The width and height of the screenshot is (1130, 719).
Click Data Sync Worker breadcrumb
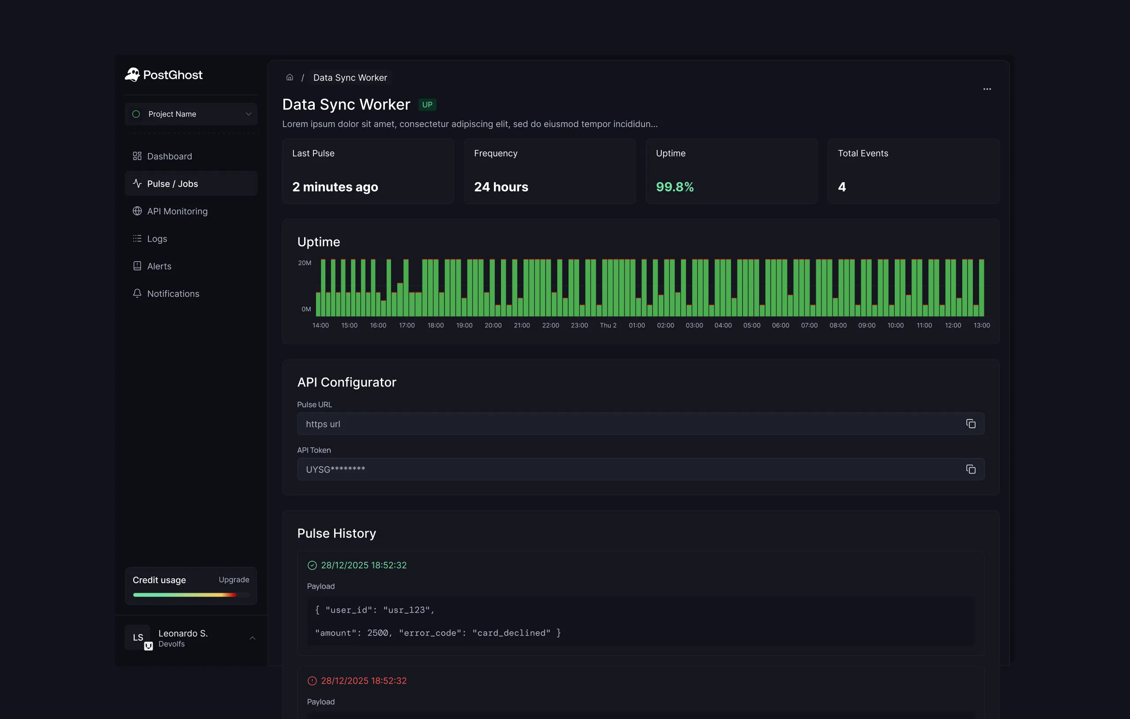pyautogui.click(x=350, y=77)
